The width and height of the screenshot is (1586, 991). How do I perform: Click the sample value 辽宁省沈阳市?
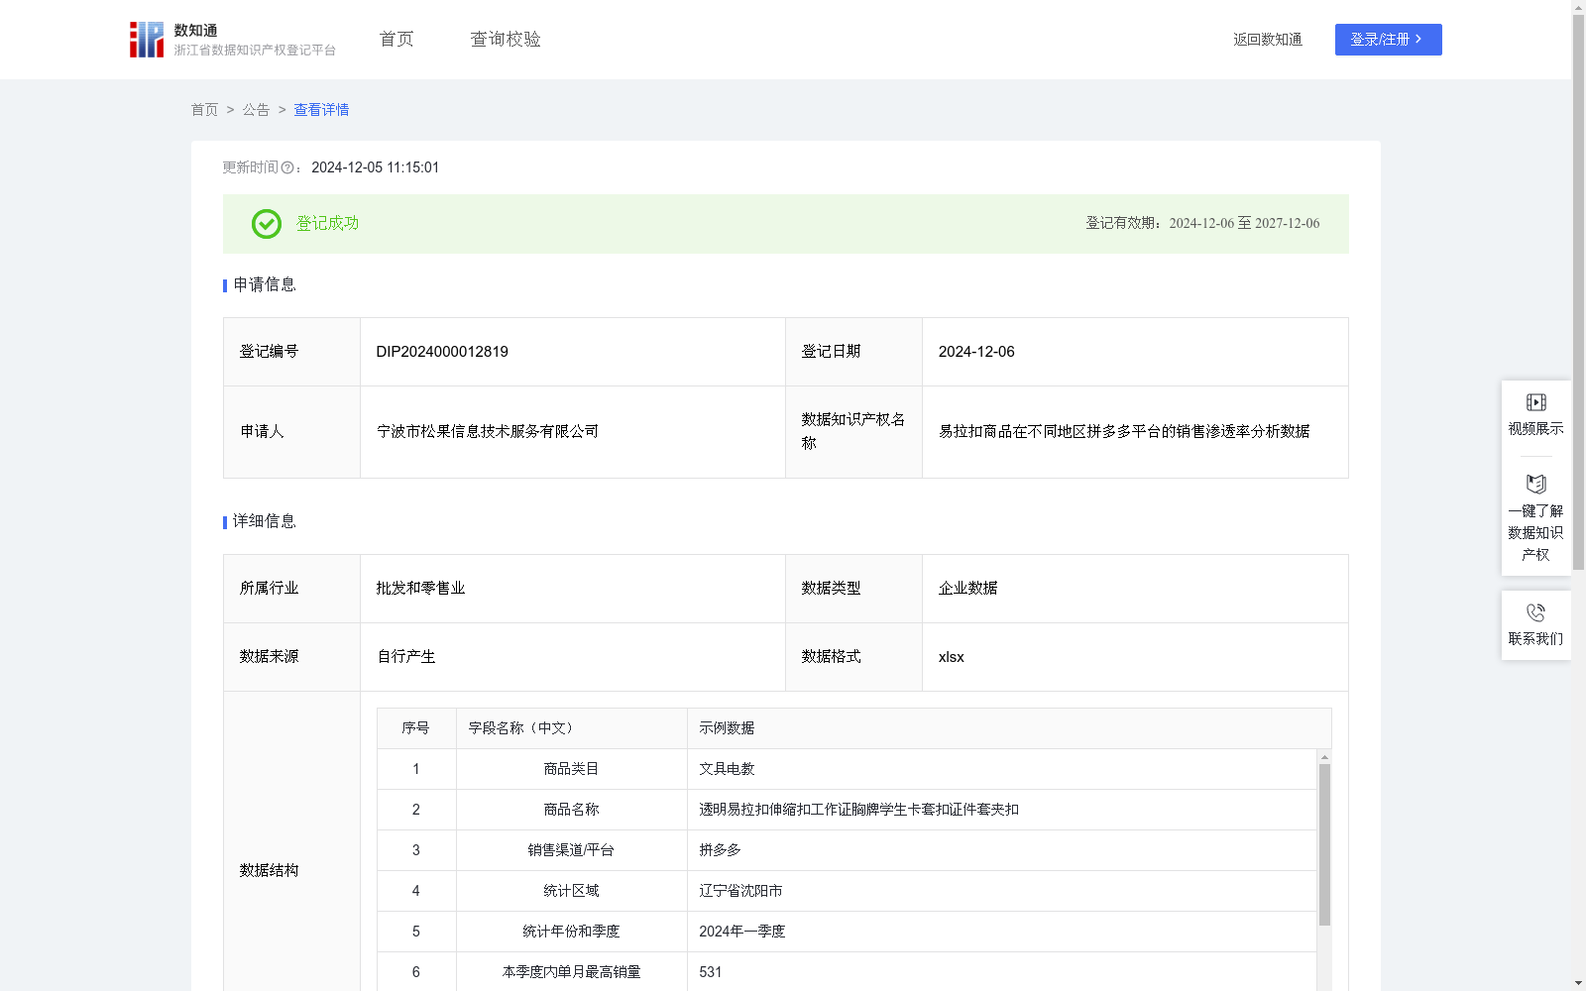coord(740,891)
